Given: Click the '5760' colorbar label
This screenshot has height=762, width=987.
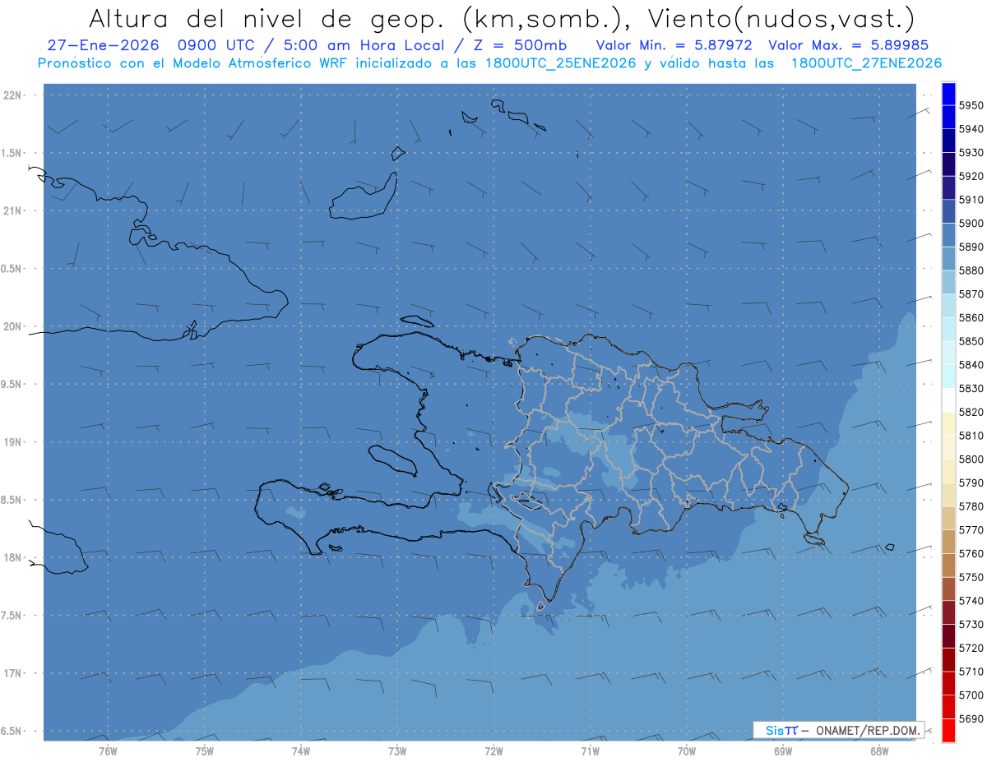Looking at the screenshot, I should pyautogui.click(x=971, y=553).
